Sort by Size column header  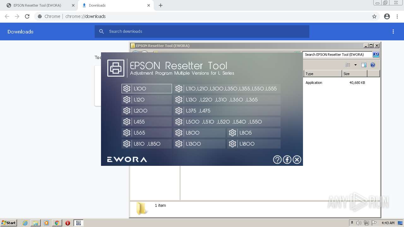(354, 74)
